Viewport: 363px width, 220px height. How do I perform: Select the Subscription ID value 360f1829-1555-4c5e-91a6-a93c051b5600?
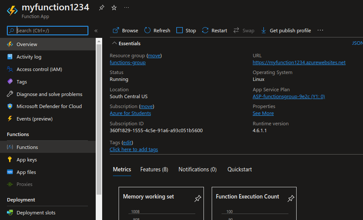(156, 130)
